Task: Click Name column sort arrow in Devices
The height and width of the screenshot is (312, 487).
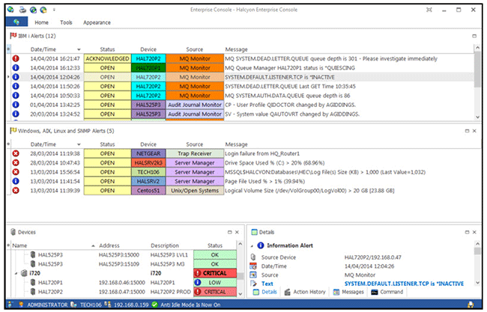Action: point(93,245)
